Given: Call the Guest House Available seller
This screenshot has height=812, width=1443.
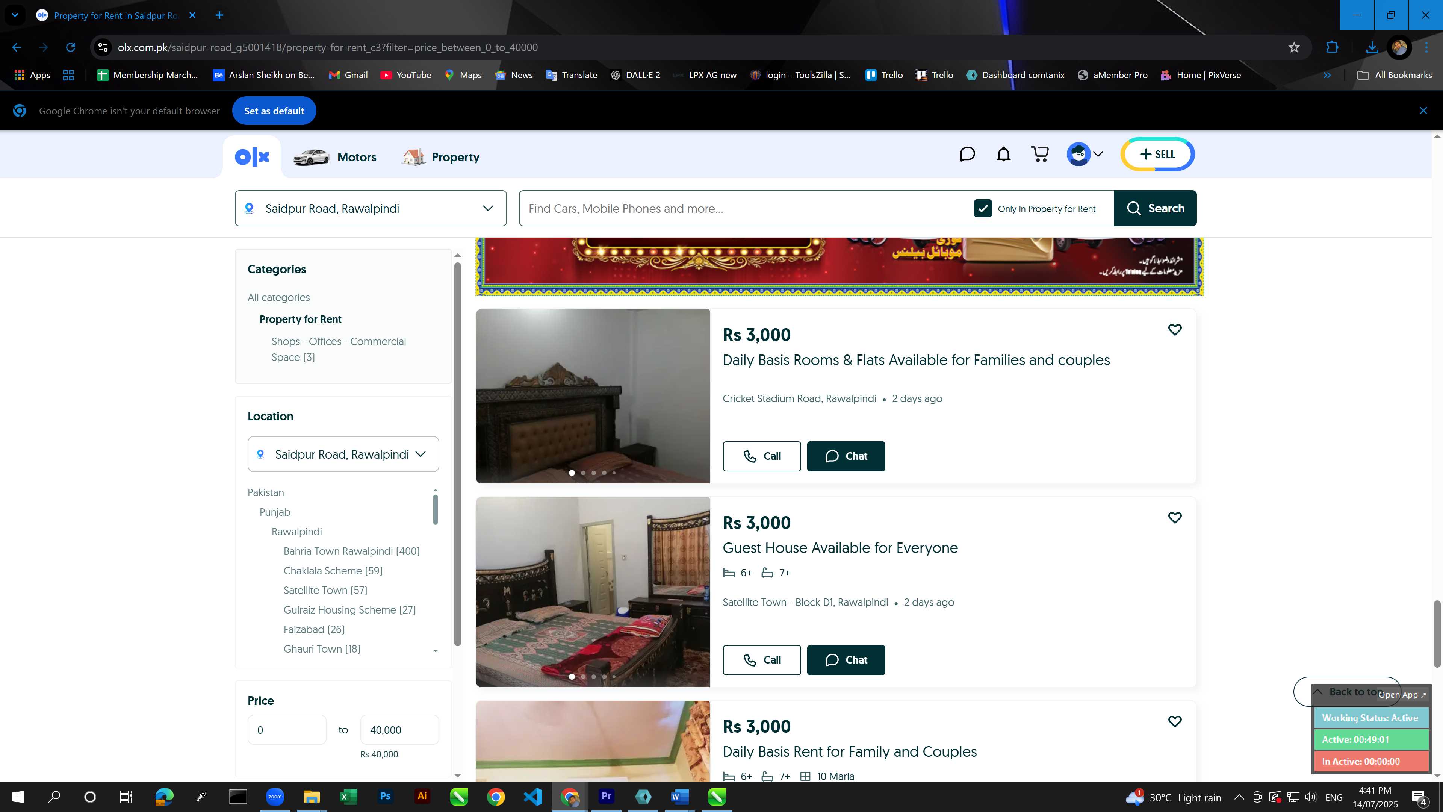Looking at the screenshot, I should [761, 660].
